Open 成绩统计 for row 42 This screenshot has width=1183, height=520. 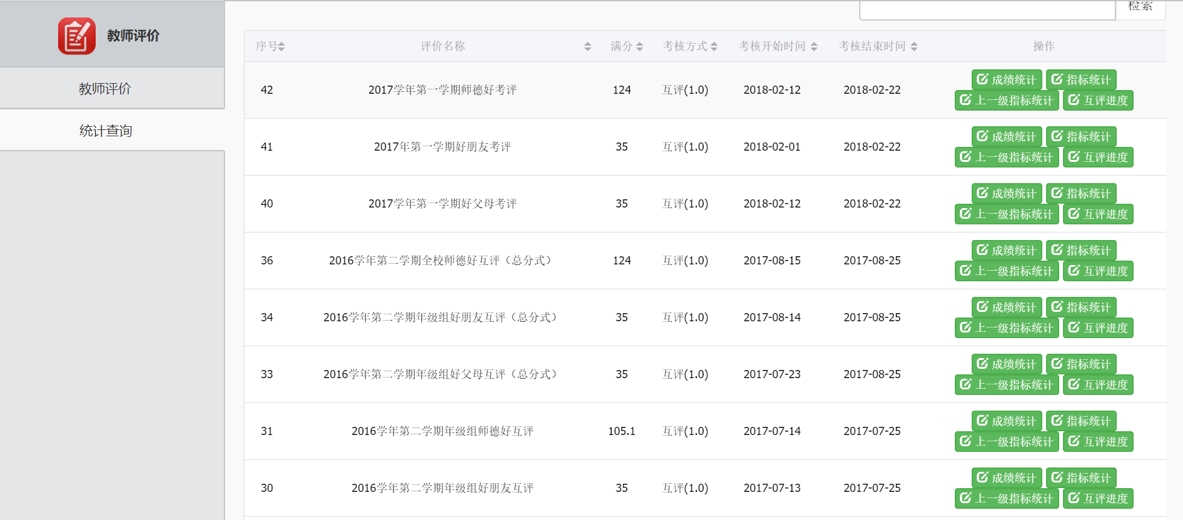(x=1007, y=80)
